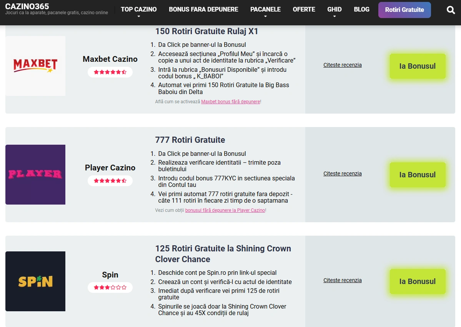Open the GHID menu item
The width and height of the screenshot is (461, 327).
pyautogui.click(x=334, y=9)
